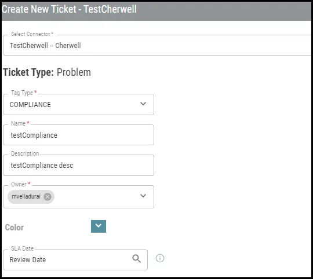Click the mvelladurai owner chip
The height and width of the screenshot is (279, 313).
(x=31, y=197)
